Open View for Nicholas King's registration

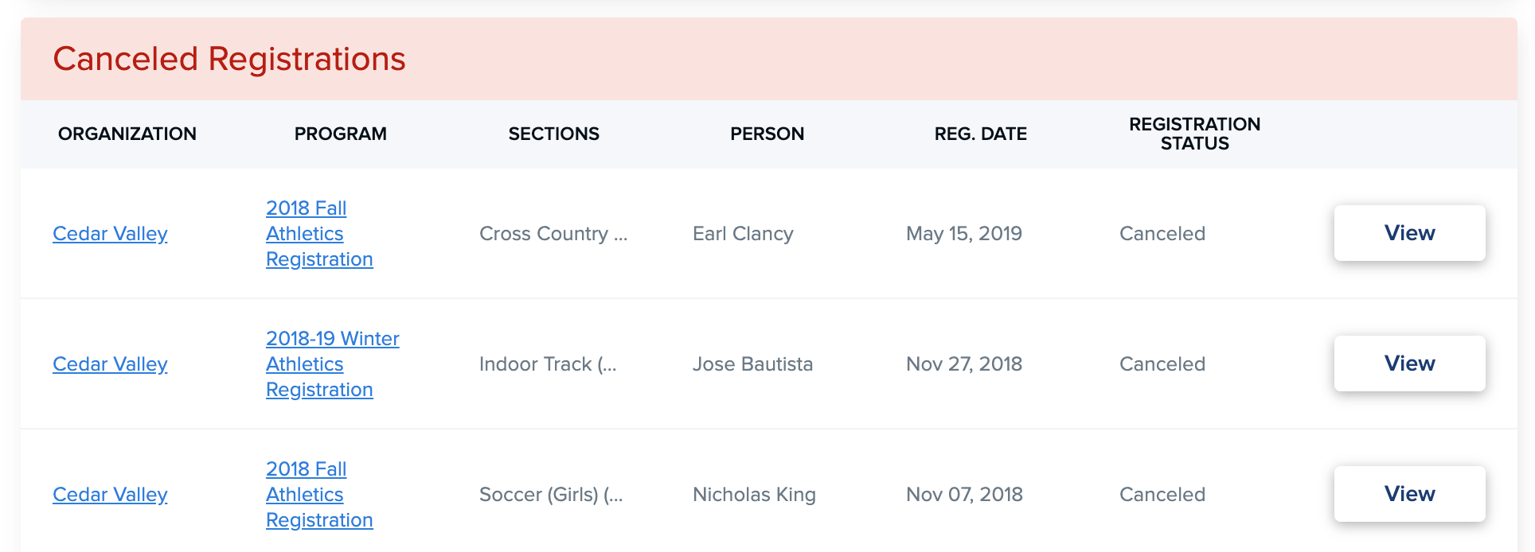point(1409,494)
